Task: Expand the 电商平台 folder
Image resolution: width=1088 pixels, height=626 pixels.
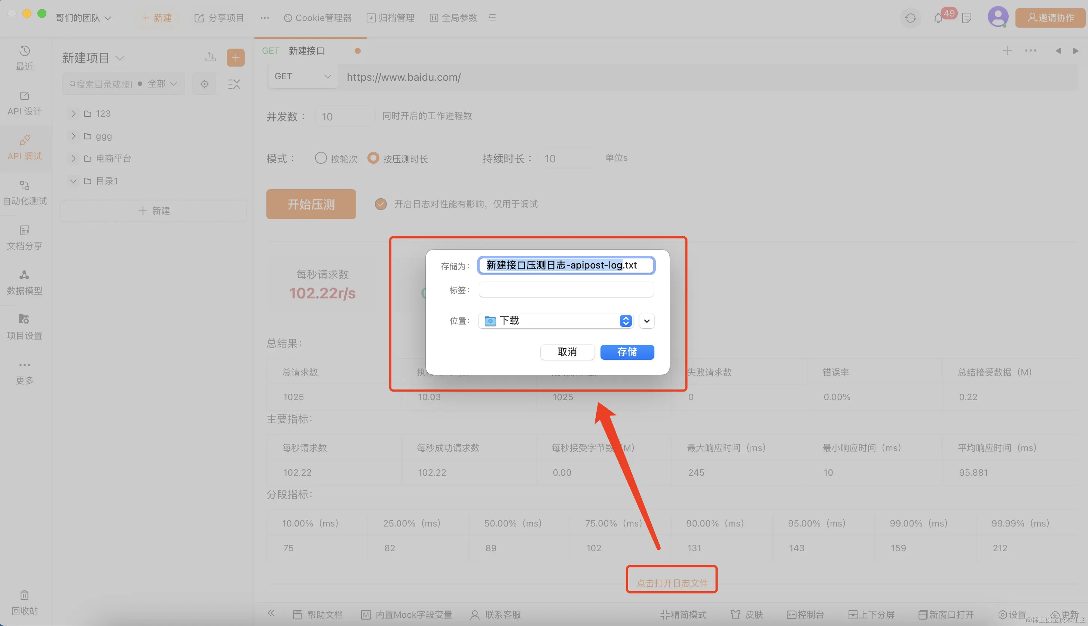Action: 74,158
